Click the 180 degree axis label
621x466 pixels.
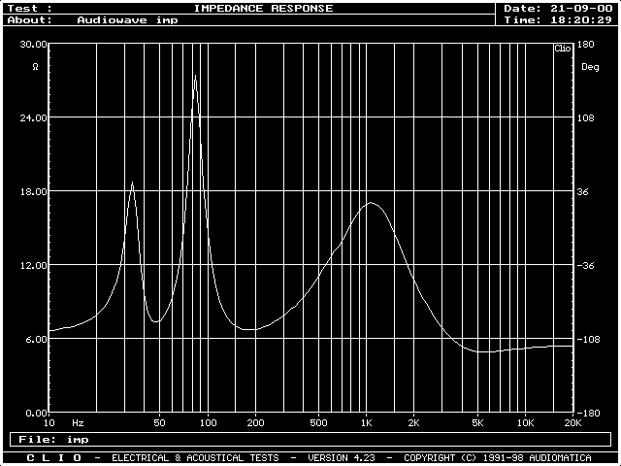click(586, 44)
